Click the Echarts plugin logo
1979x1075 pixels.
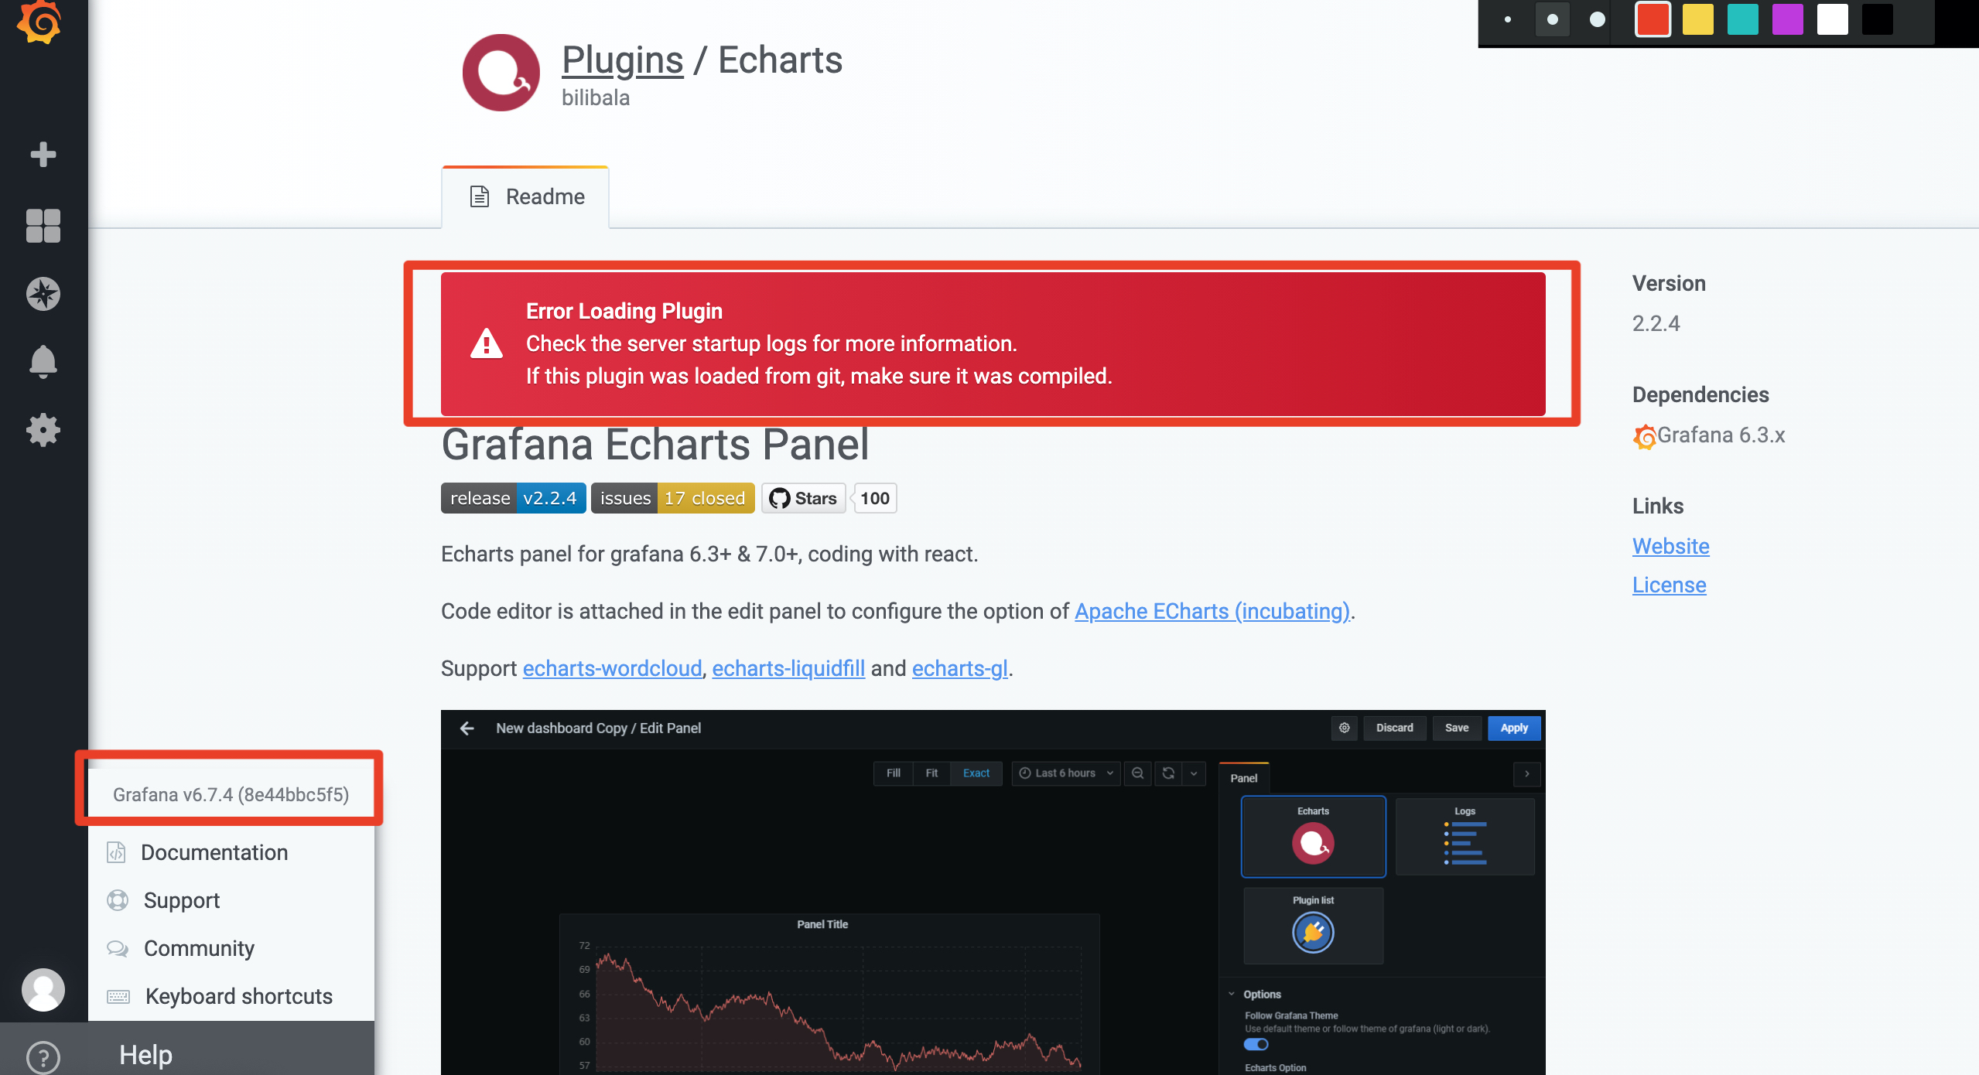[x=501, y=73]
